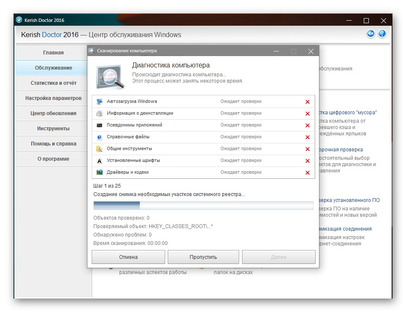Image resolution: width=406 pixels, height=312 pixels.
Task: Cancel the Автозагрузка Windows check with red X
Action: (x=307, y=102)
